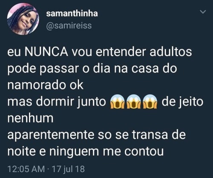
Task: Open the @samireiss handle link
Action: coord(69,26)
